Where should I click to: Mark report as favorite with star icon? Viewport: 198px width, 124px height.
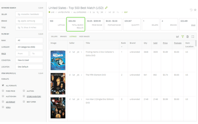coord(195,10)
